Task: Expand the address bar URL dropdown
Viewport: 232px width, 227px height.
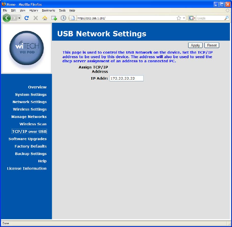Action: [x=184, y=18]
